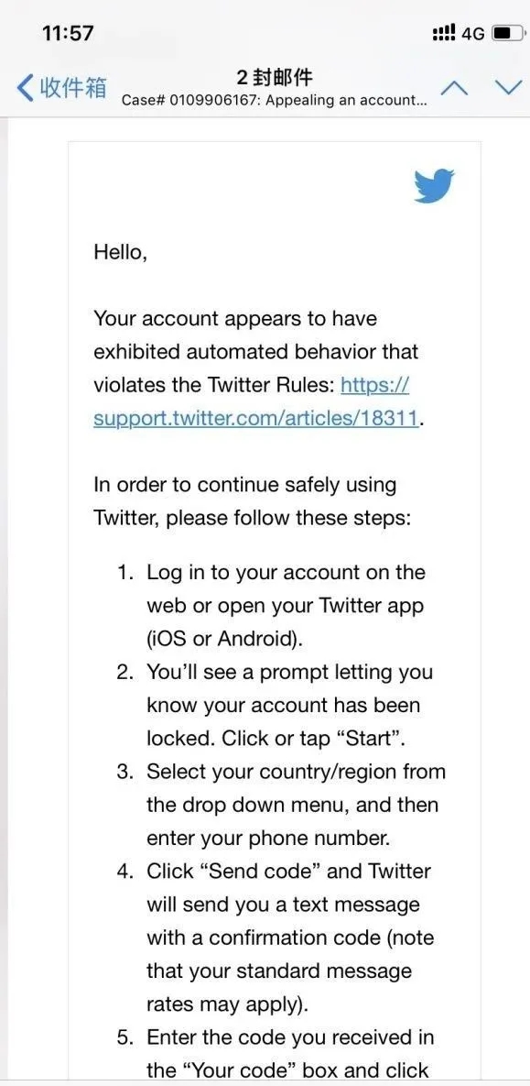Tap the battery icon in status bar

[x=506, y=33]
